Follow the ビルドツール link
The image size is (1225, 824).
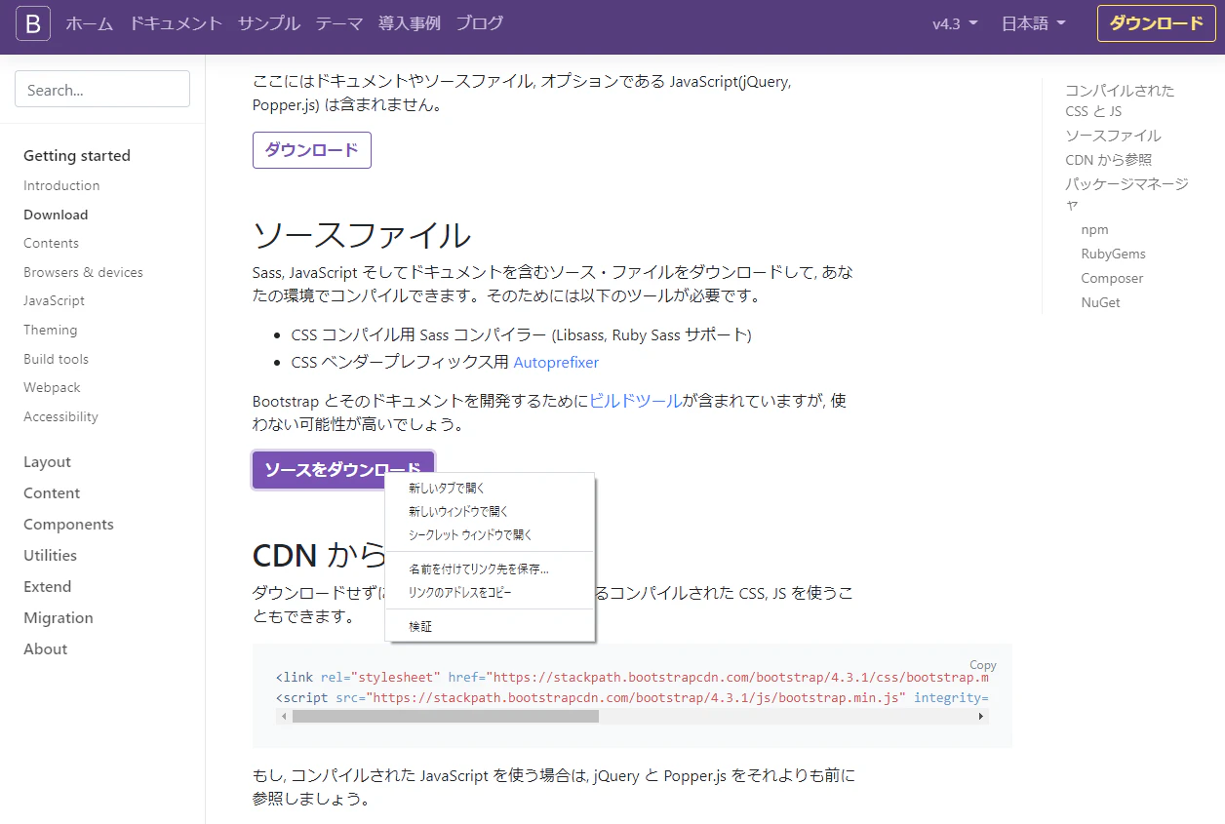[x=636, y=400]
